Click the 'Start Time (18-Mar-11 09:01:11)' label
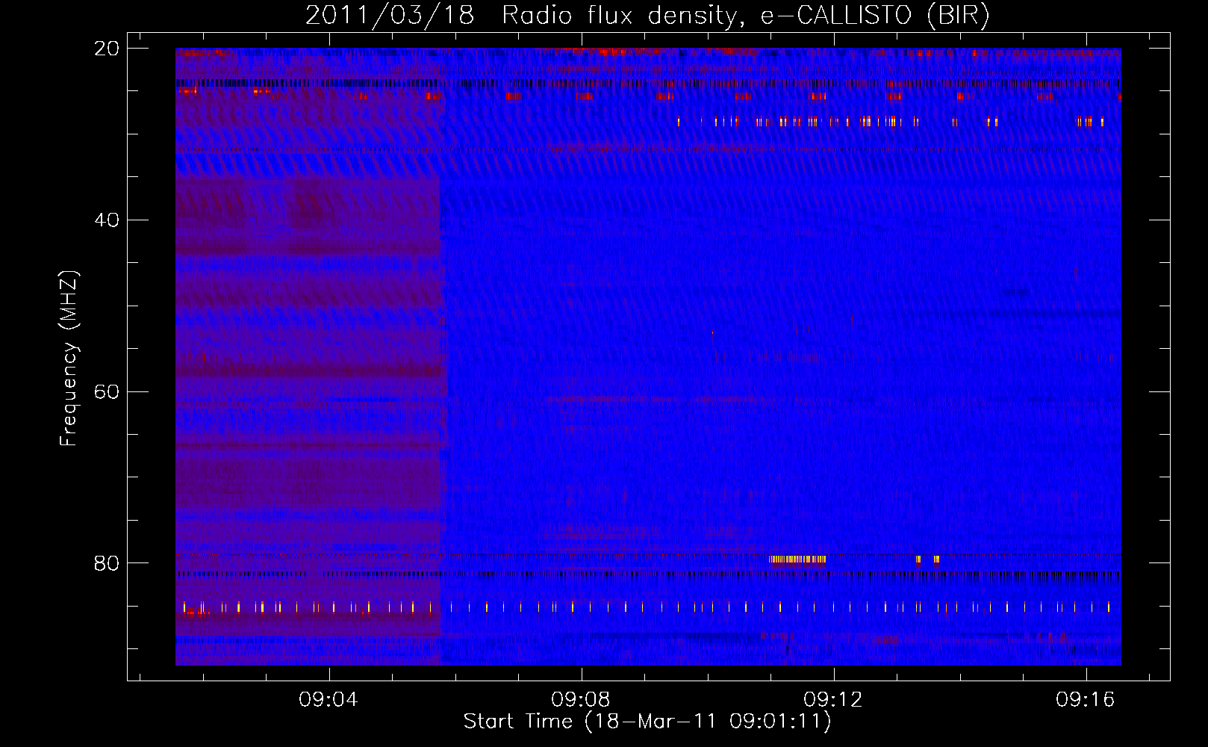This screenshot has height=747, width=1208. tap(647, 722)
